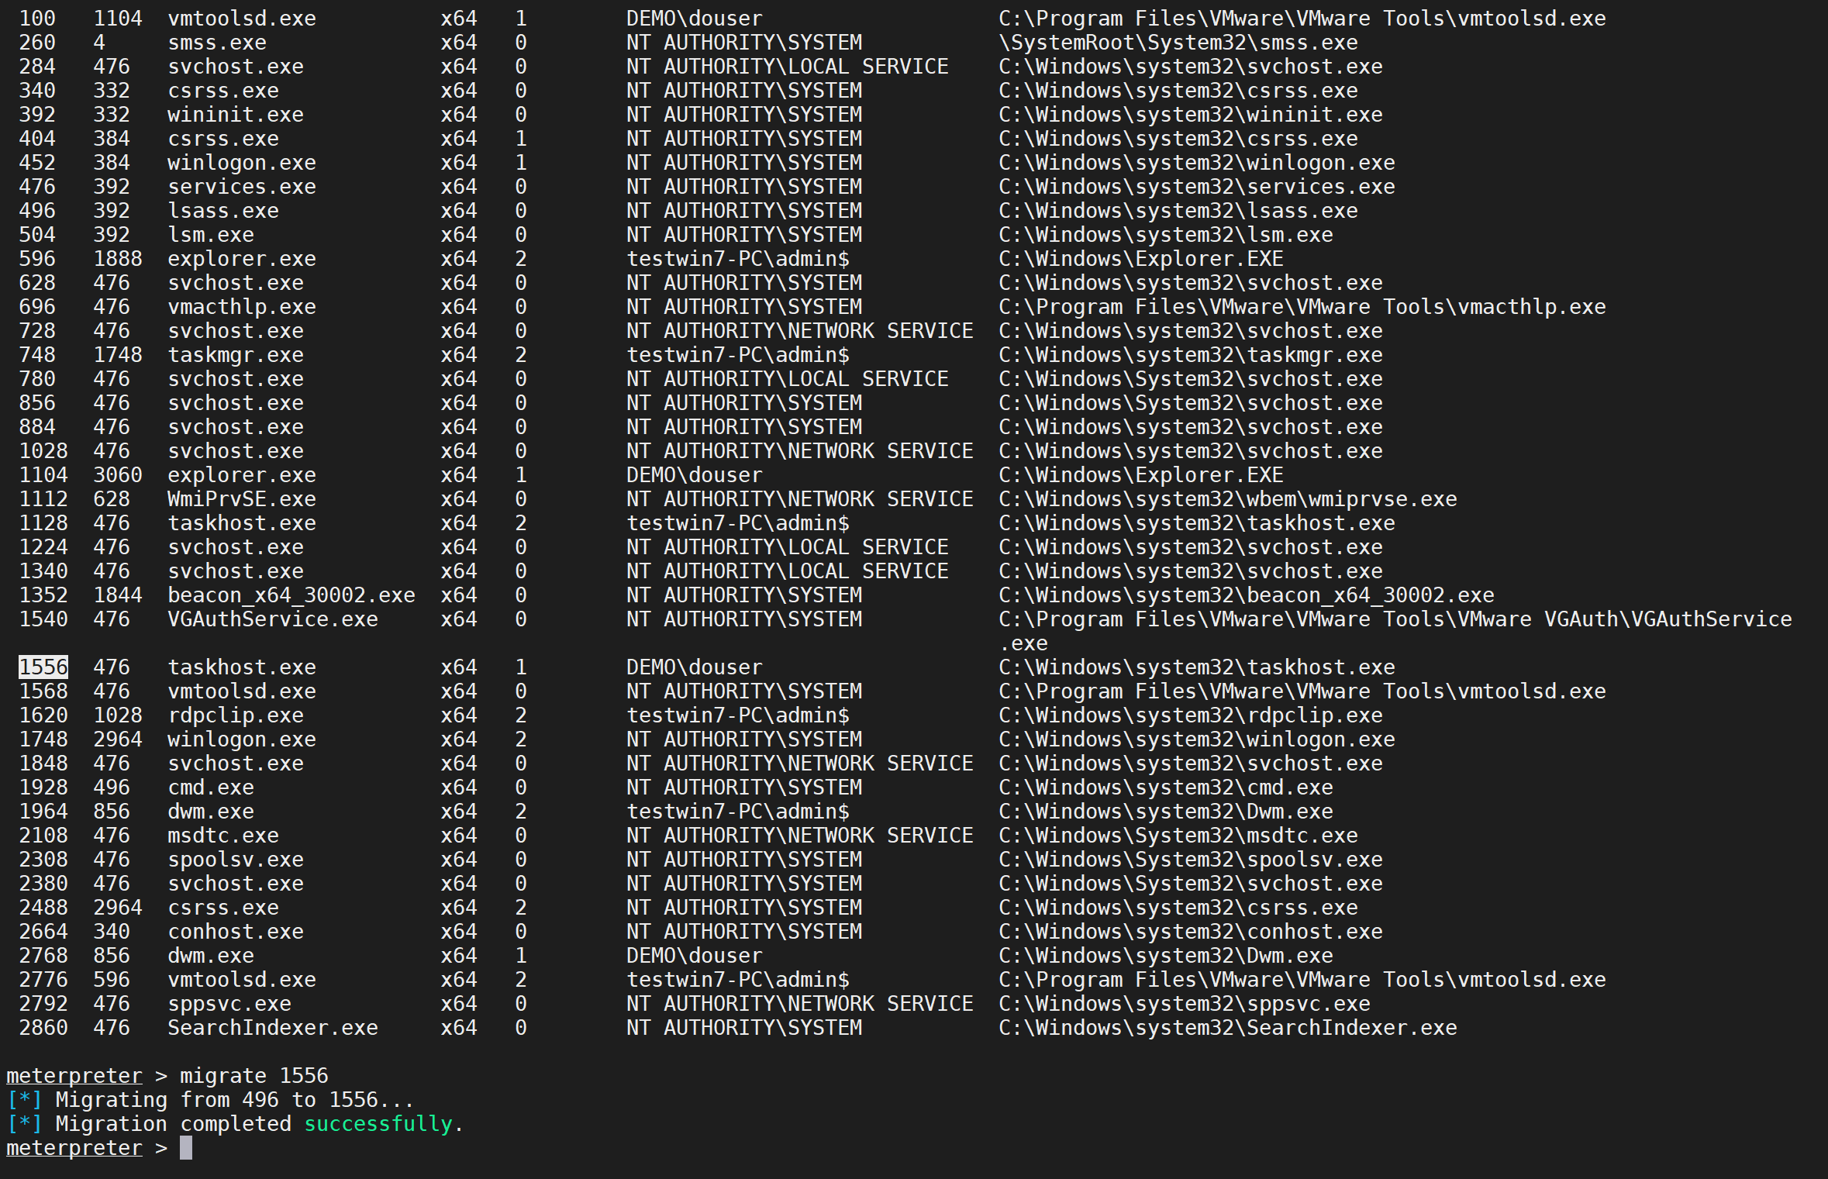1828x1179 pixels.
Task: Click the terminal cursor block after prompt
Action: coord(186,1148)
